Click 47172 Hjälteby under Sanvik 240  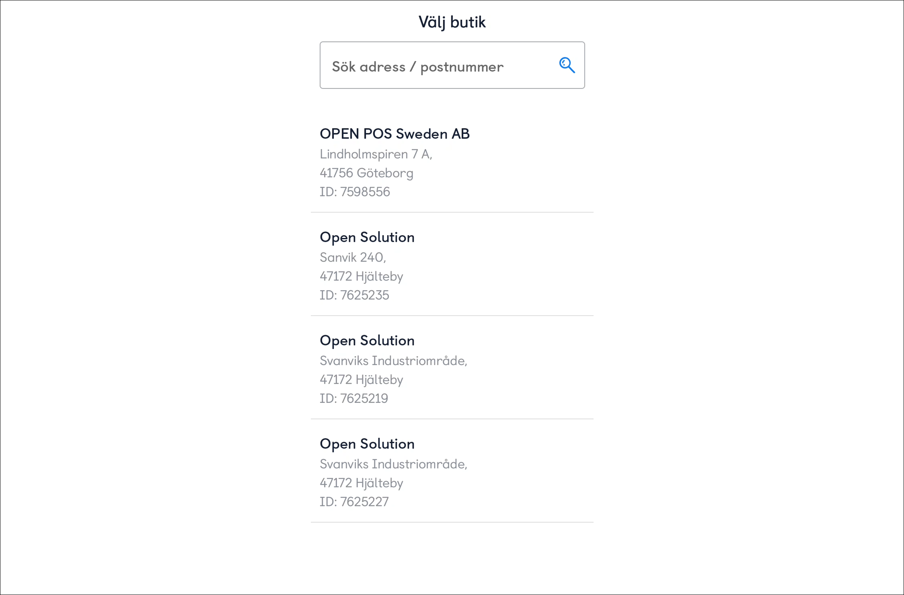[x=362, y=277]
